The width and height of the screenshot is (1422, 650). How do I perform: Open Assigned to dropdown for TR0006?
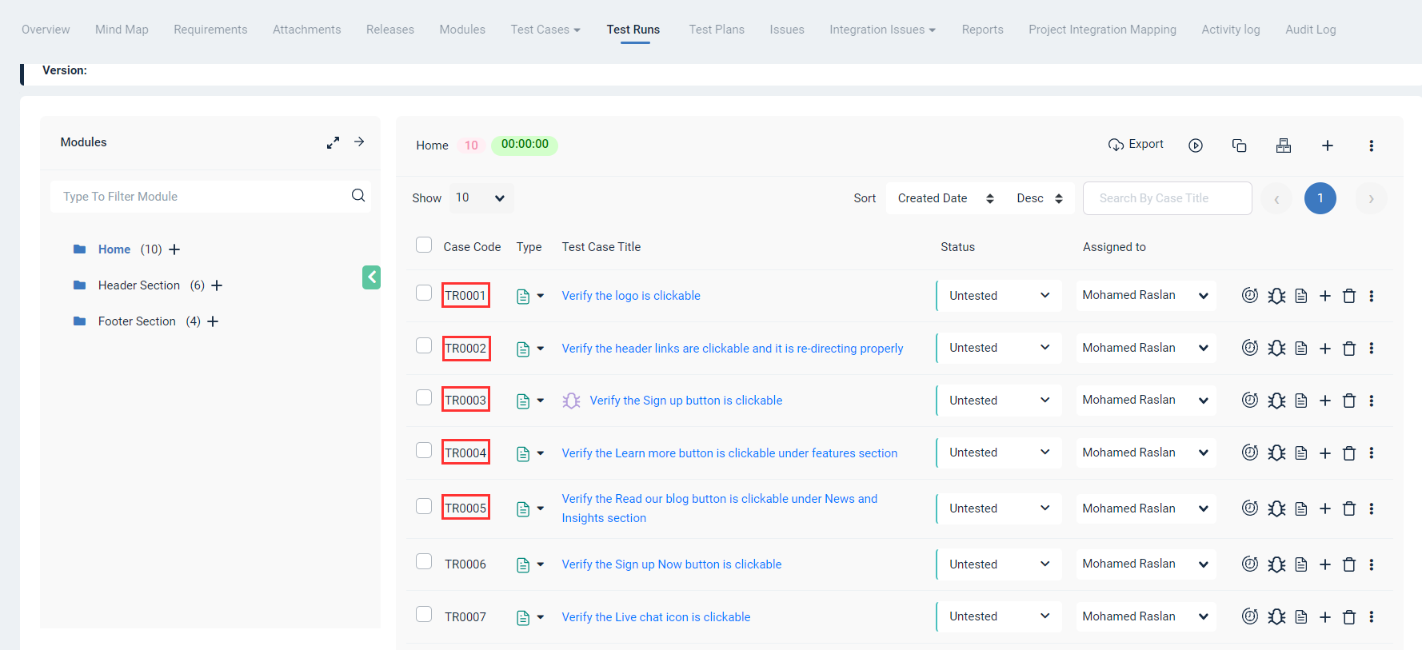click(1146, 564)
